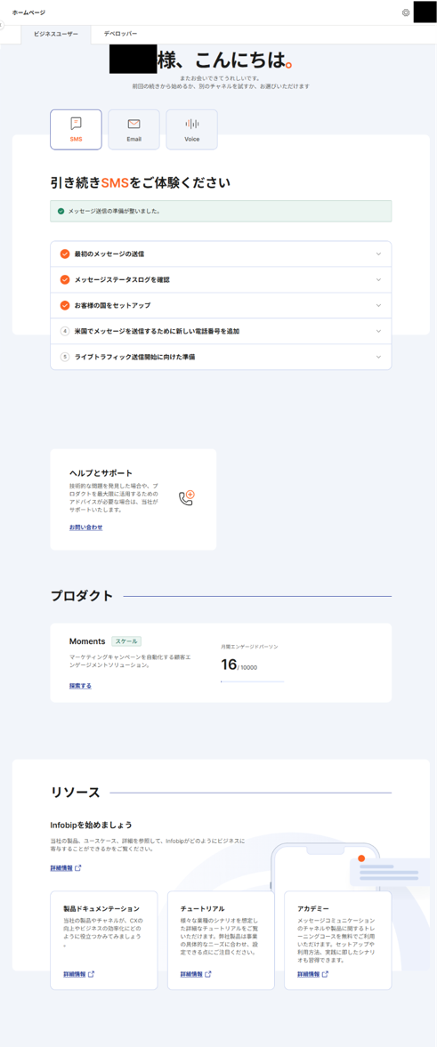Image resolution: width=437 pixels, height=1047 pixels.
Task: Click the メッセージステータスログを確認 step title
Action: pos(122,280)
